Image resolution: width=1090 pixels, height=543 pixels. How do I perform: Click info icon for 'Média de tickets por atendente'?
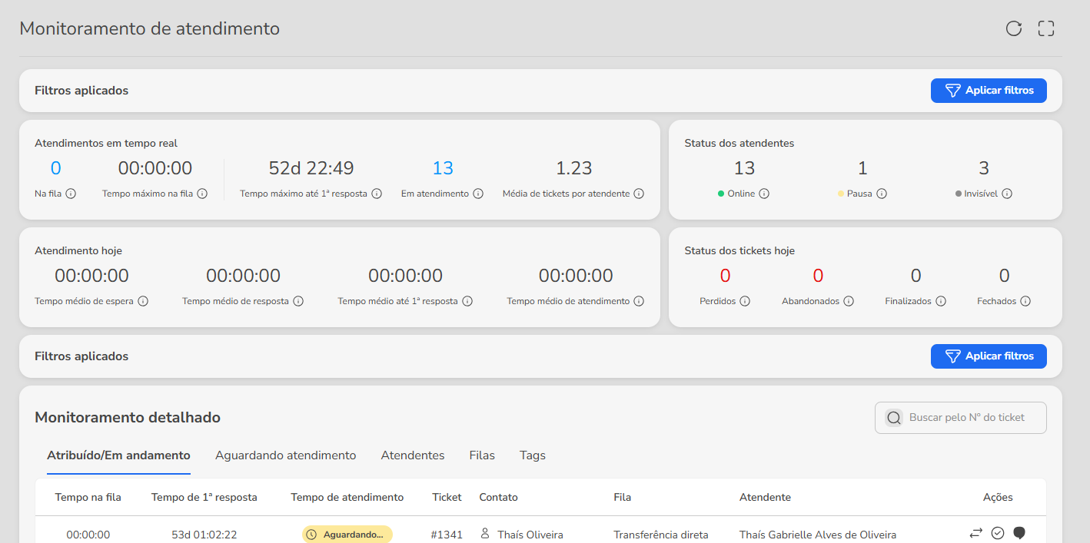[639, 194]
